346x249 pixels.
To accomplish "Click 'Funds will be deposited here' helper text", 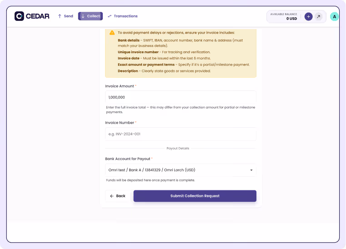I will [150, 180].
